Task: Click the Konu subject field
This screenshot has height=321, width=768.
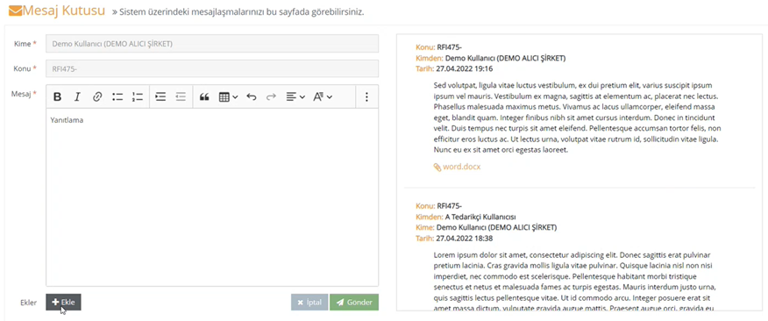Action: click(212, 68)
